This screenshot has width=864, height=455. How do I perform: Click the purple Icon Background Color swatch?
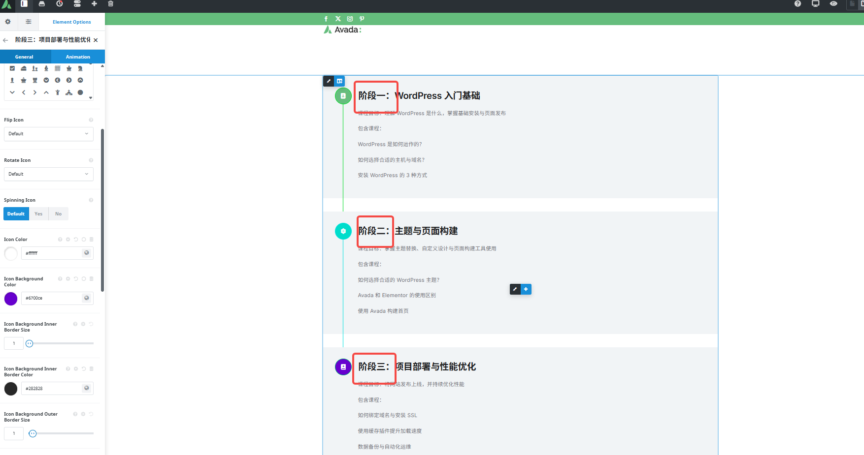click(x=10, y=299)
